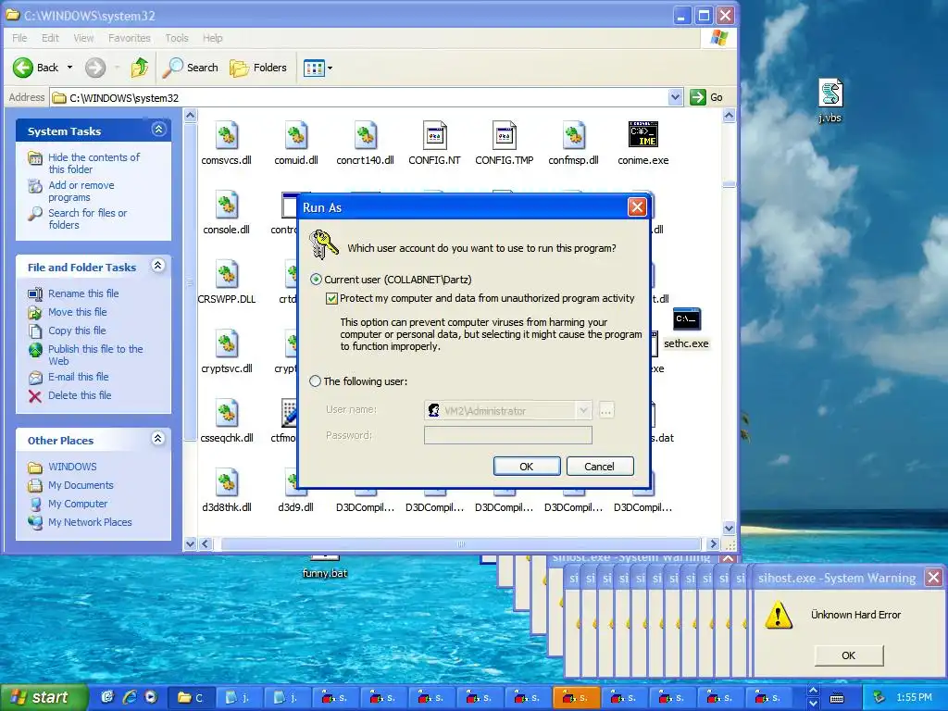Image resolution: width=948 pixels, height=711 pixels.
Task: Select the d3d8thk.dll file icon
Action: [227, 483]
